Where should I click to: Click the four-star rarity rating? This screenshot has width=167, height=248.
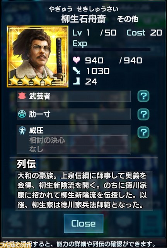32,80
